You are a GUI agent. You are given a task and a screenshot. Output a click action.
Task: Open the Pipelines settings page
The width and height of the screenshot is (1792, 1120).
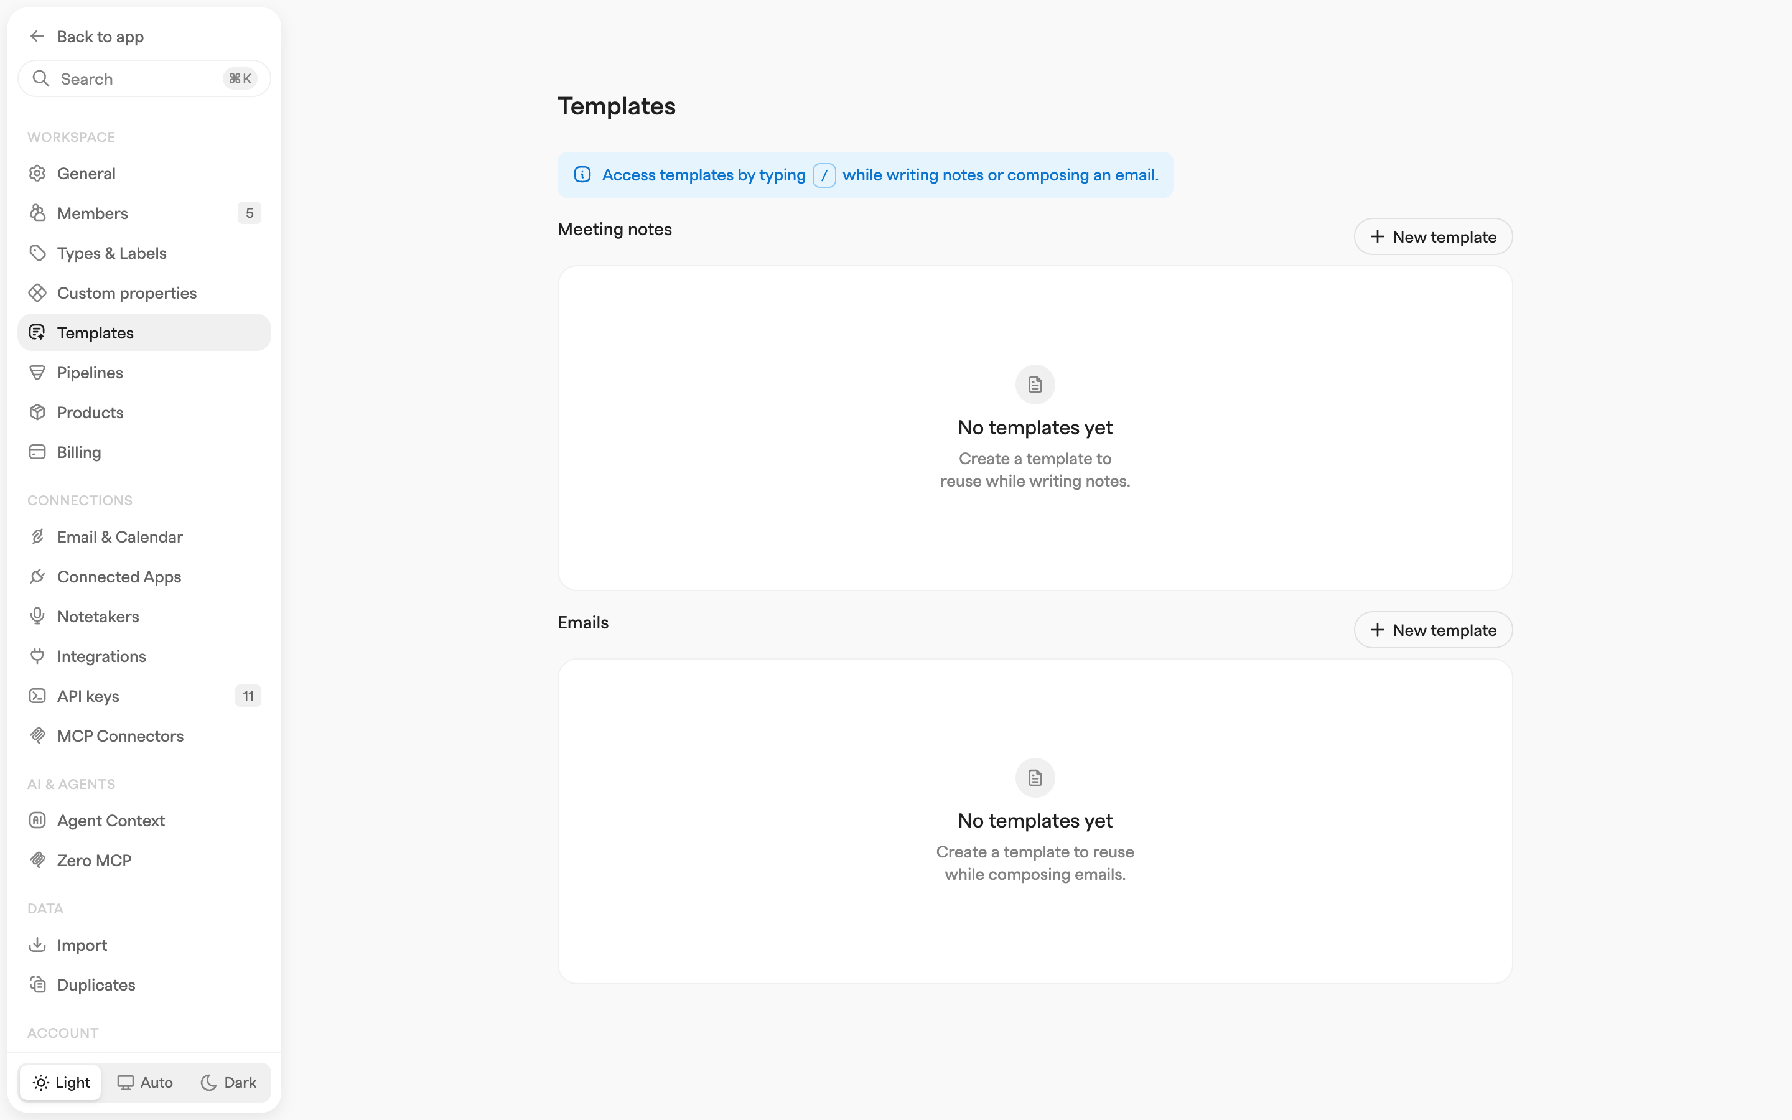pos(144,373)
